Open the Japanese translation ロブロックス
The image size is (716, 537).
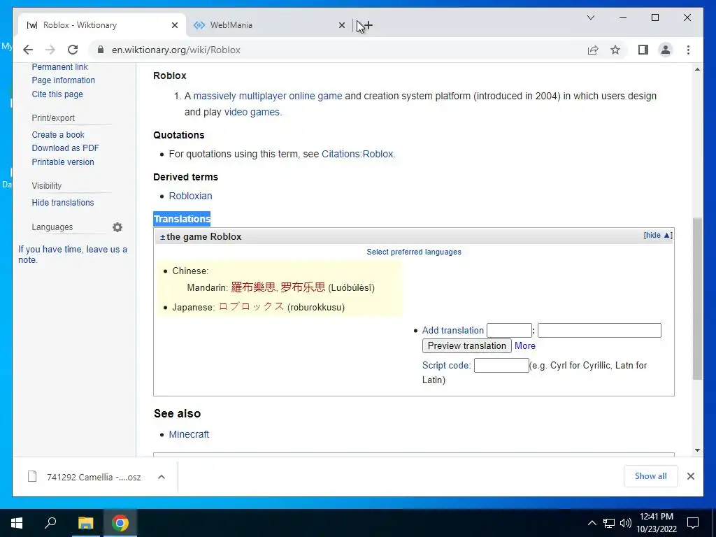[x=251, y=307]
